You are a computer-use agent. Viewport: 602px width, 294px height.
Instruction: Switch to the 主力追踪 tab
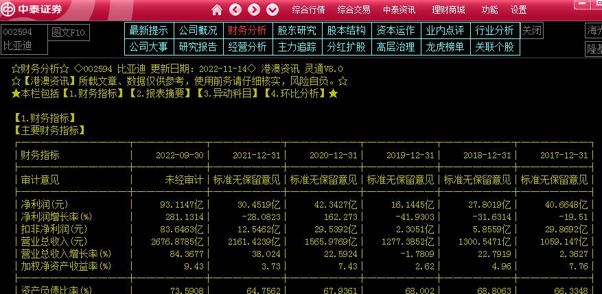click(x=297, y=47)
